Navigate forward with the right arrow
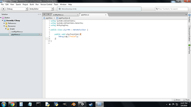This screenshot has width=191, height=107. 48,14
